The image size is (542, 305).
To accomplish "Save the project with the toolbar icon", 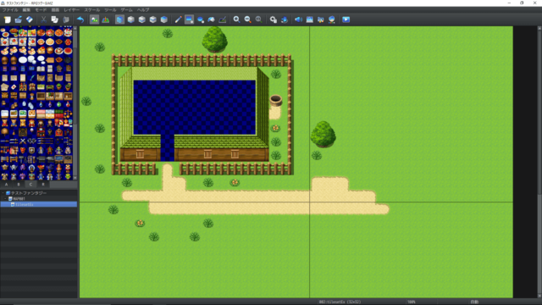I will pos(30,19).
